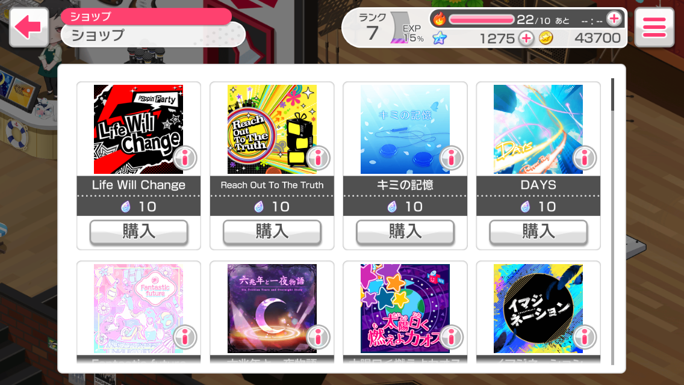This screenshot has width=684, height=385.
Task: Go back using the pink arrow button
Action: 29,27
